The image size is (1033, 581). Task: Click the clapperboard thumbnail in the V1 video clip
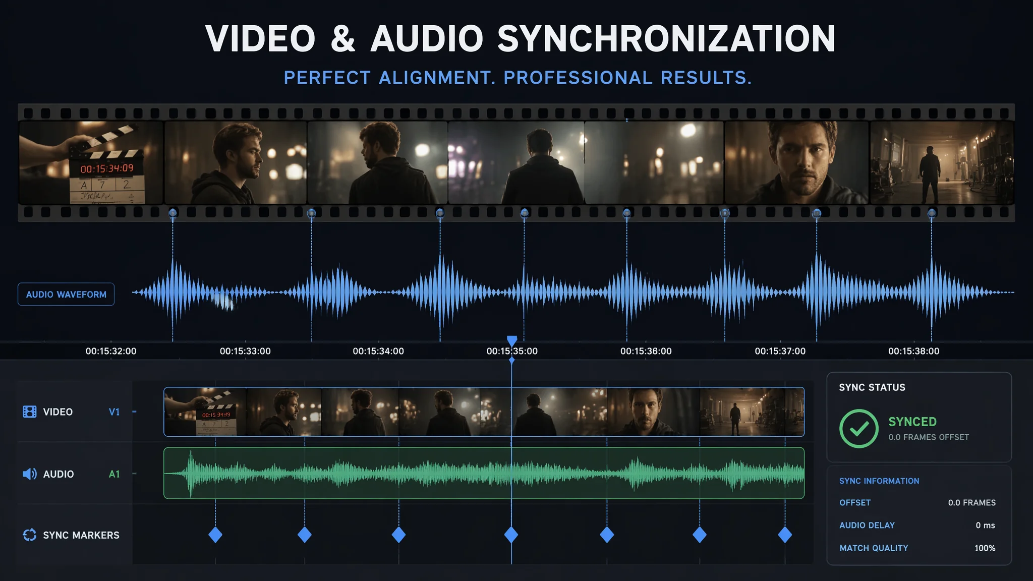(x=206, y=412)
